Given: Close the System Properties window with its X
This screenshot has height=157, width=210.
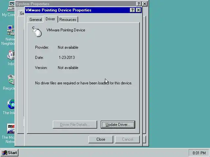Looking at the screenshot, I should (144, 4).
